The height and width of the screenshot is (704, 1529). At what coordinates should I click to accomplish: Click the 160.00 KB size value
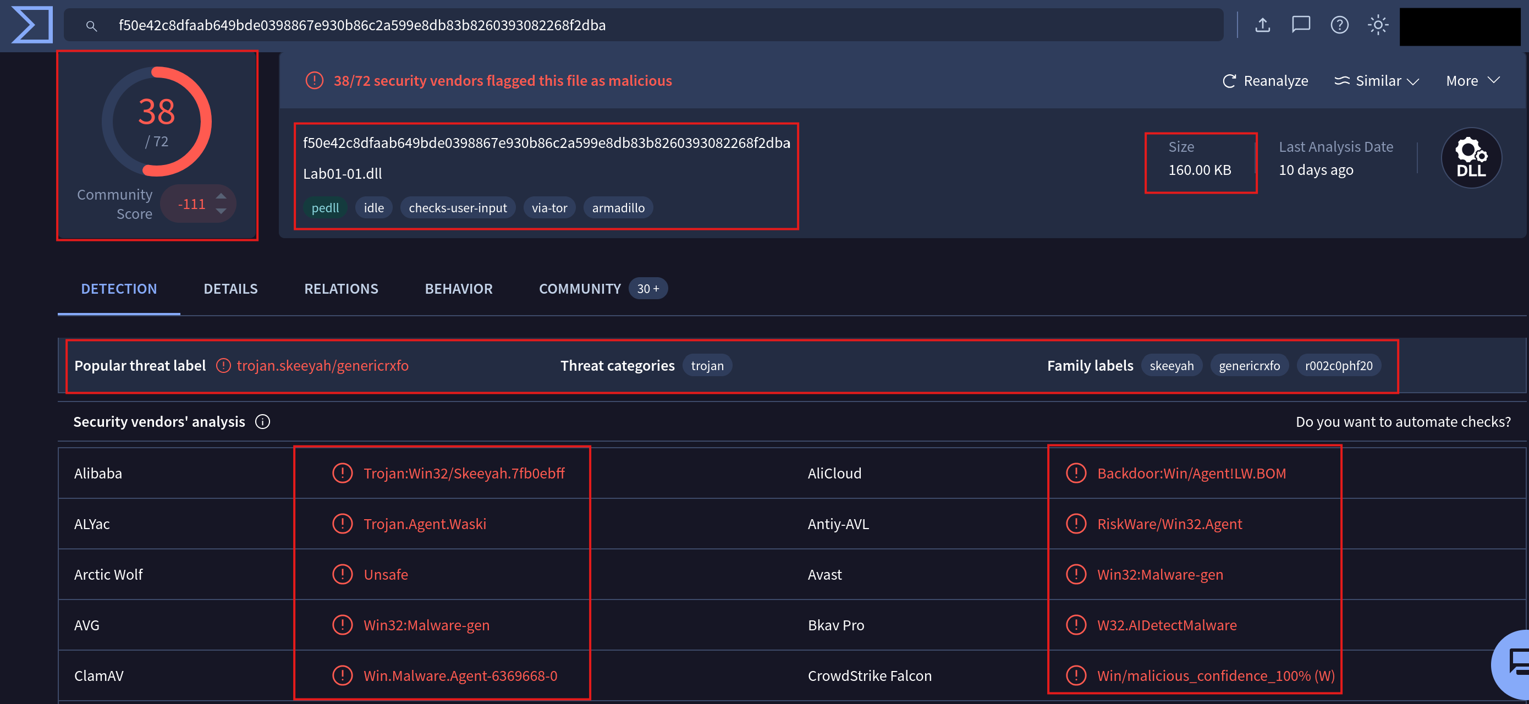click(x=1200, y=170)
